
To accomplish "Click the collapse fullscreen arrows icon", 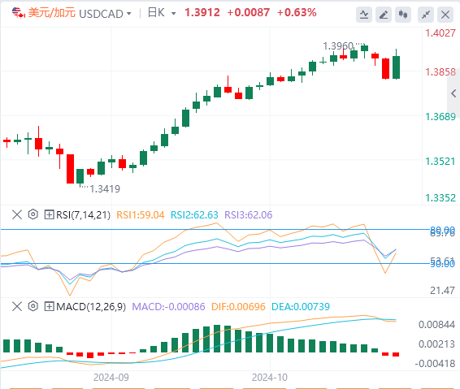I will tap(426, 15).
